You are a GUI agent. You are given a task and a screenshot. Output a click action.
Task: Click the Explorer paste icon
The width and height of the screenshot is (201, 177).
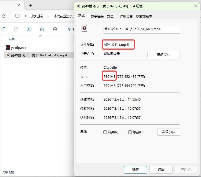tap(16, 29)
